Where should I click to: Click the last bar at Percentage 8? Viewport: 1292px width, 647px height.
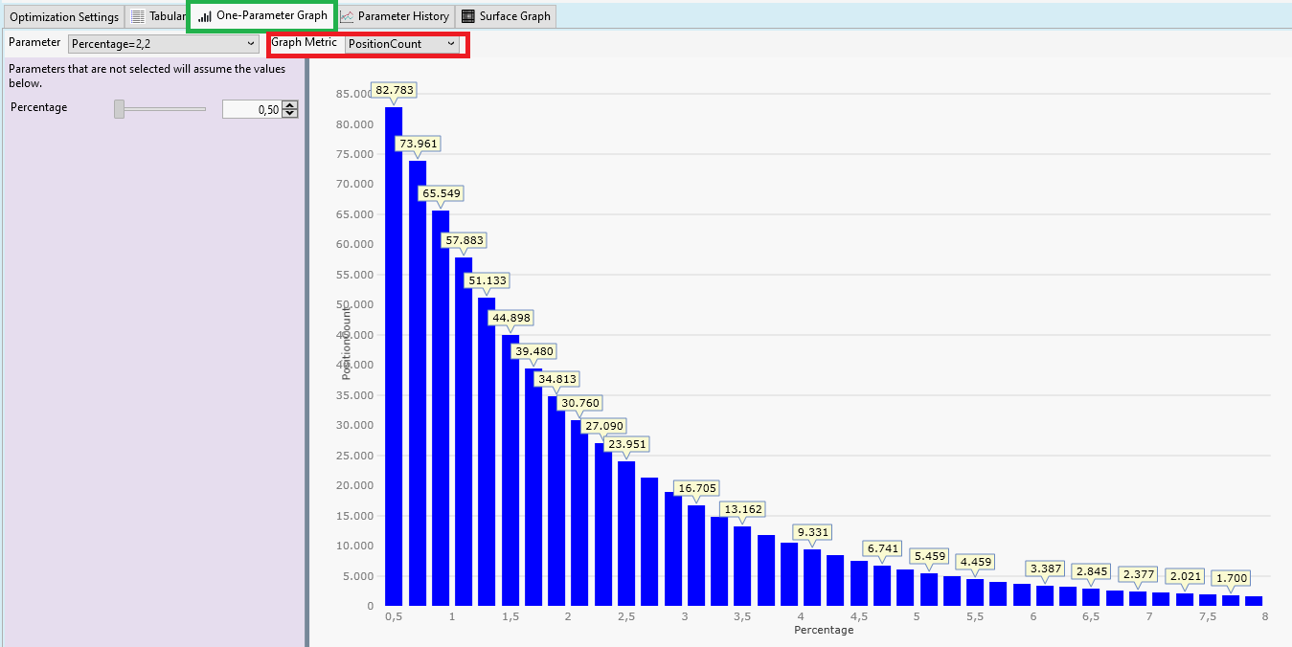1254,601
